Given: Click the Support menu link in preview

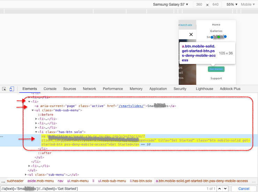Looking at the screenshot, I should pos(216,78).
